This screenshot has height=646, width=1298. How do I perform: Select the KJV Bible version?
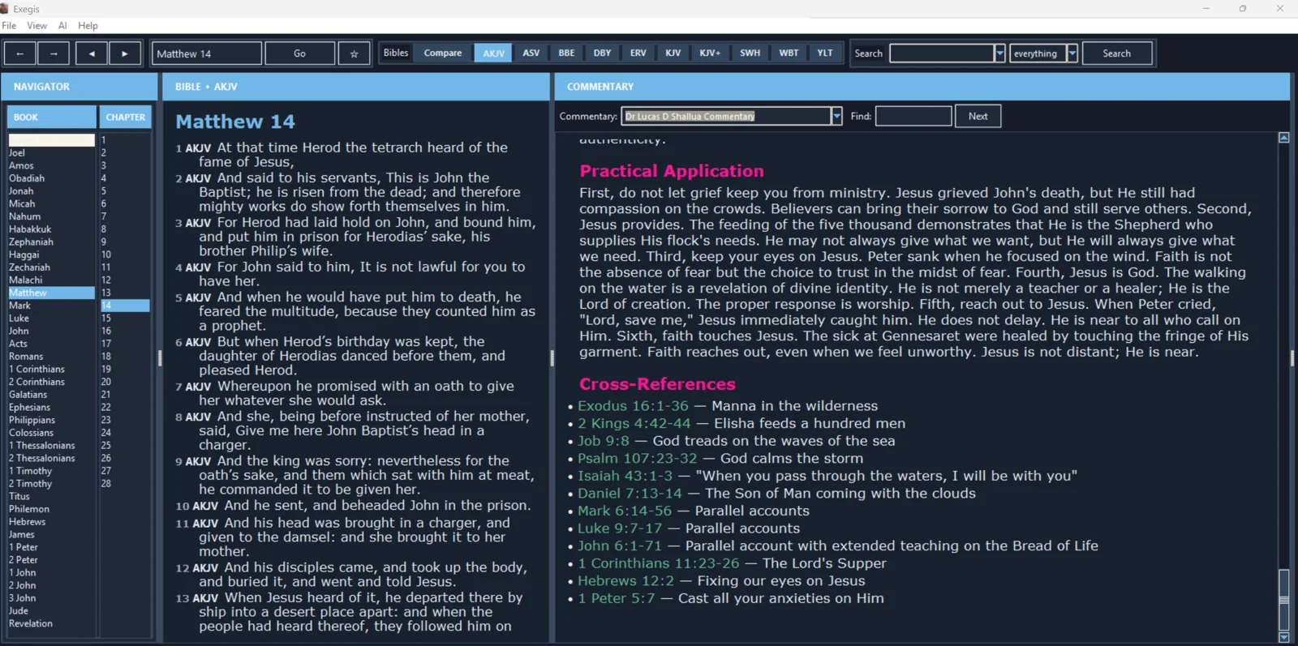[673, 53]
